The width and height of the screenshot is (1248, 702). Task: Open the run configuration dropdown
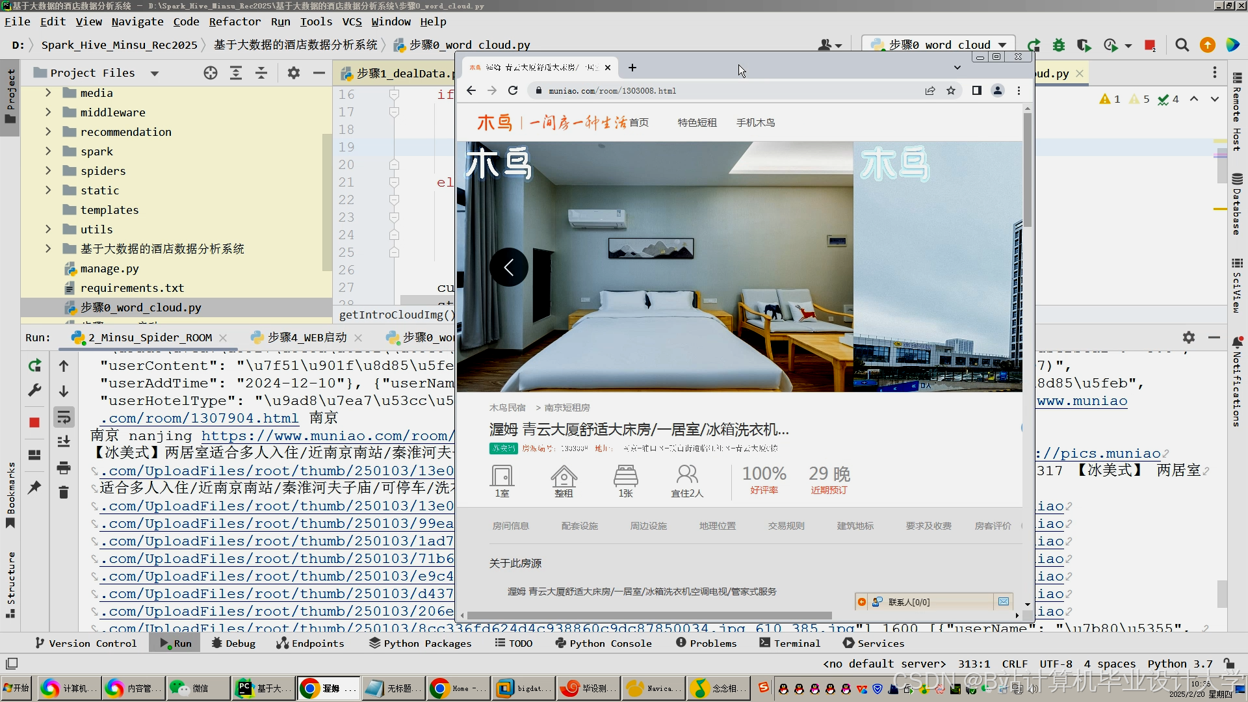pyautogui.click(x=941, y=45)
